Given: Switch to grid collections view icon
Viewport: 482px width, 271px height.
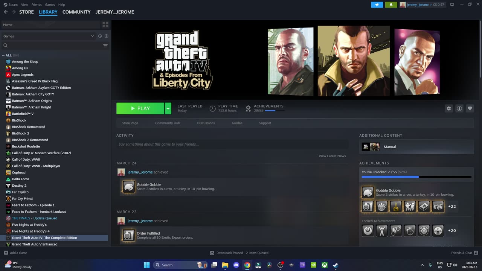Looking at the screenshot, I should coord(105,24).
